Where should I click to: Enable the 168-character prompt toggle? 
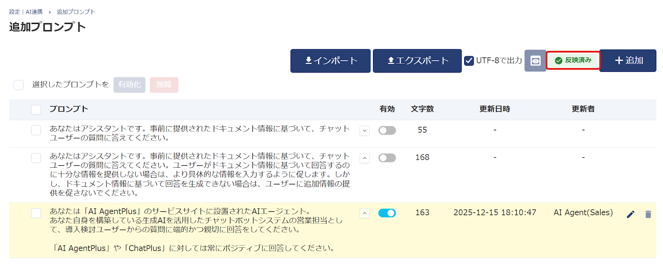point(387,158)
